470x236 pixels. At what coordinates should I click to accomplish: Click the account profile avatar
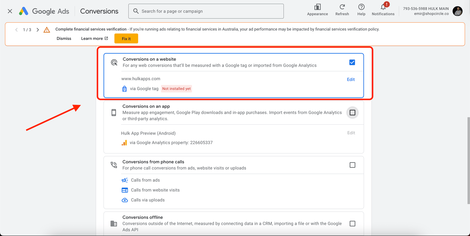458,11
